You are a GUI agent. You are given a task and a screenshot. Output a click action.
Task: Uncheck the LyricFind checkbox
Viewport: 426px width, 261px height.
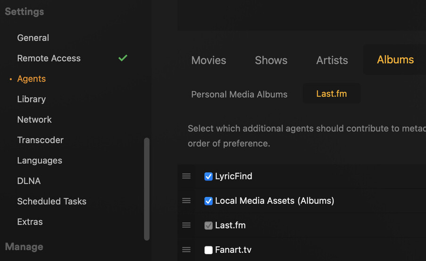tap(209, 177)
